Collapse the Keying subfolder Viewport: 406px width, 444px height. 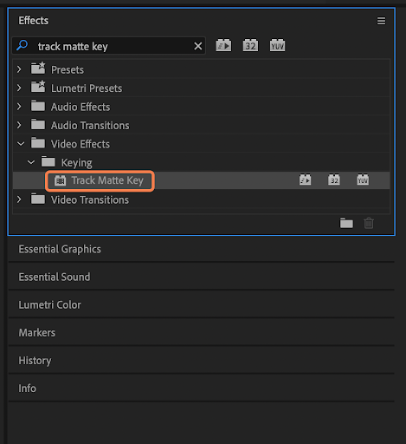point(31,162)
